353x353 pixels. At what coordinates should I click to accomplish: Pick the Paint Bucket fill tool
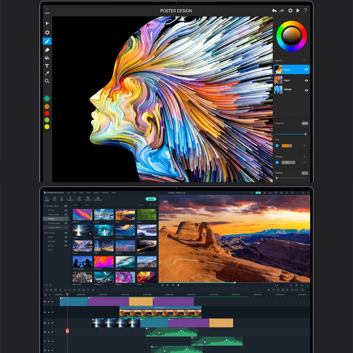47,58
